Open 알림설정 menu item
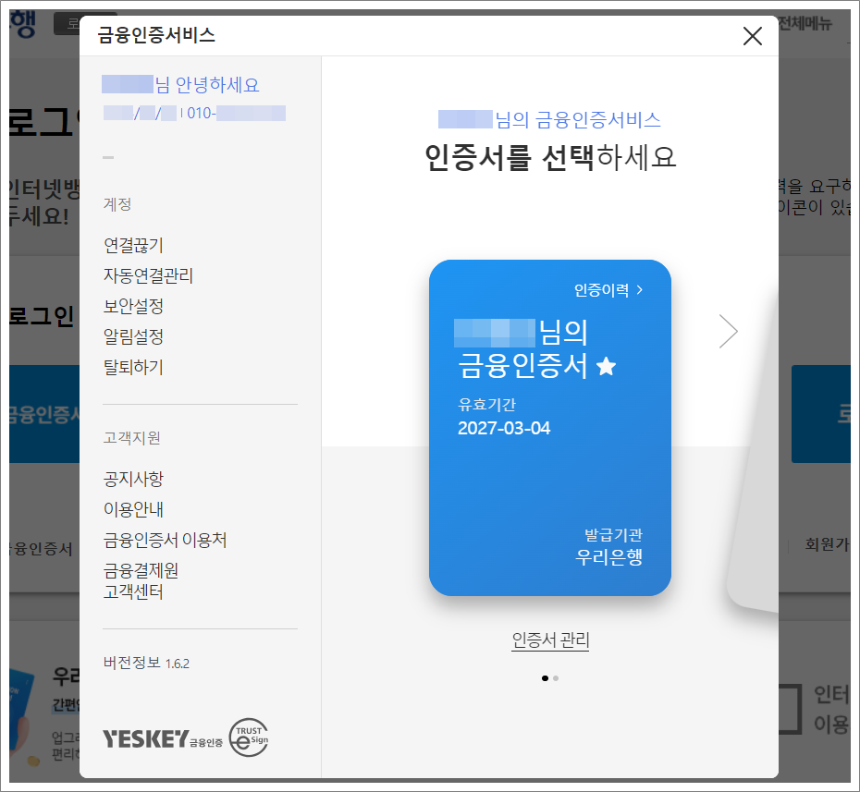This screenshot has width=860, height=792. (x=133, y=336)
